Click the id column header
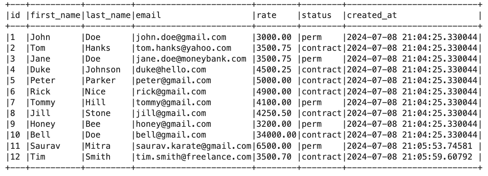Viewport: 488px width, 176px height. (15, 16)
